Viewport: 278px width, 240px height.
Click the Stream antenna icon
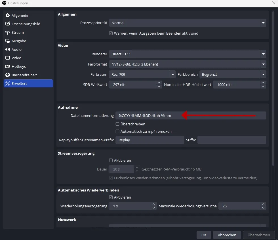(x=8, y=32)
